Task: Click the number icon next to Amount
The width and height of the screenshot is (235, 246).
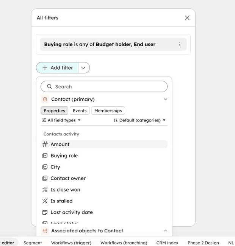Action: tap(45, 144)
